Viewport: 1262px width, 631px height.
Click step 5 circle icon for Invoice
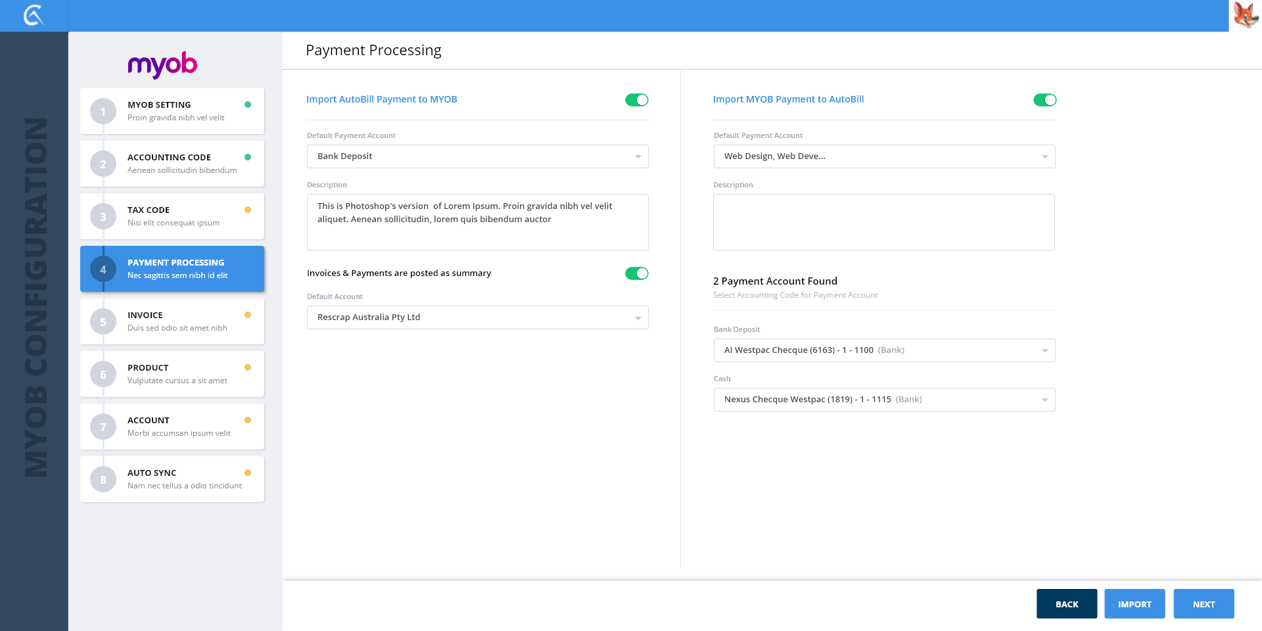point(103,322)
